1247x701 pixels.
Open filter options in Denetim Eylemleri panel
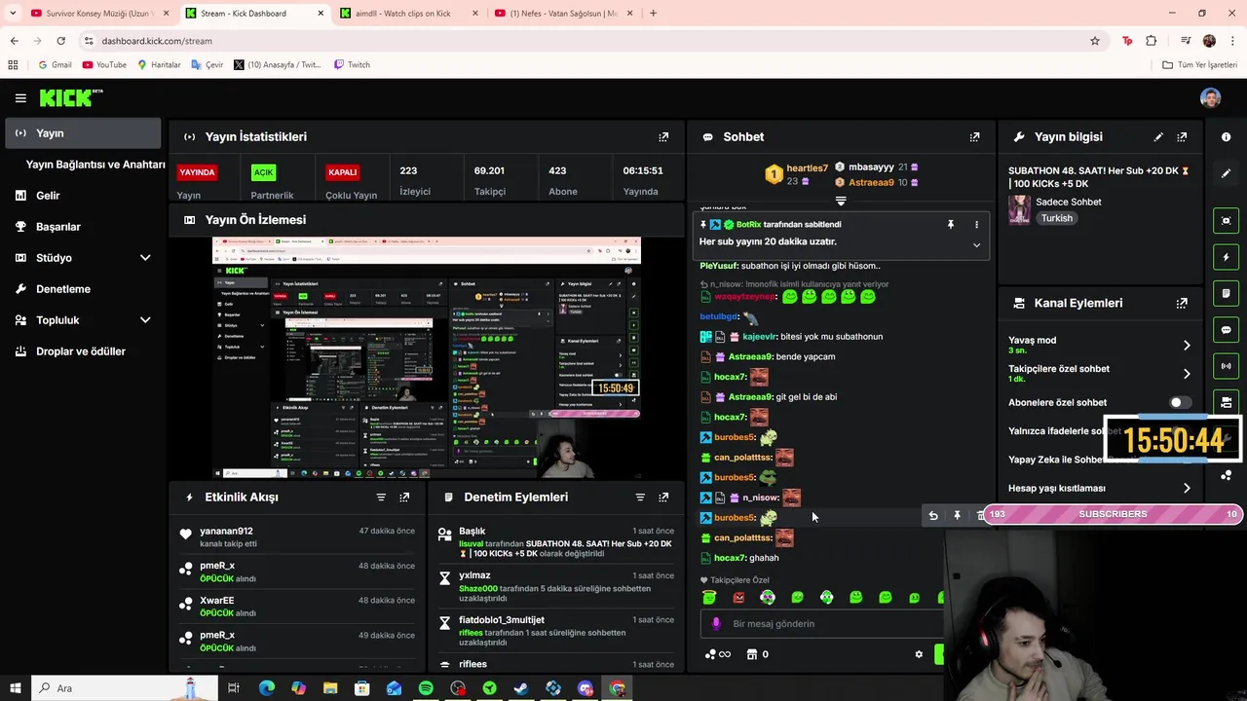640,498
